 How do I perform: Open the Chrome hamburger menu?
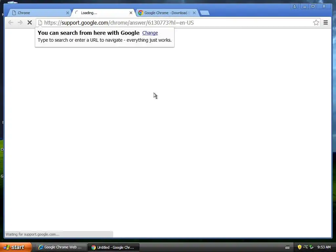[325, 23]
